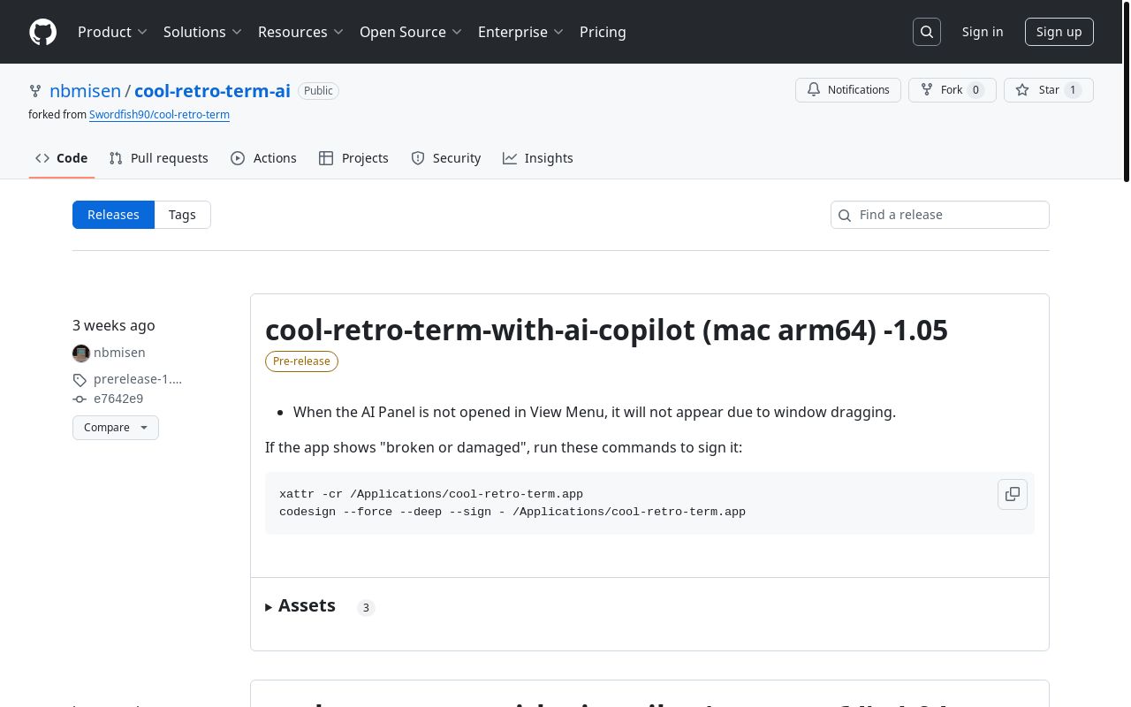Click inside the Find a release field
This screenshot has height=707, width=1131.
(939, 214)
